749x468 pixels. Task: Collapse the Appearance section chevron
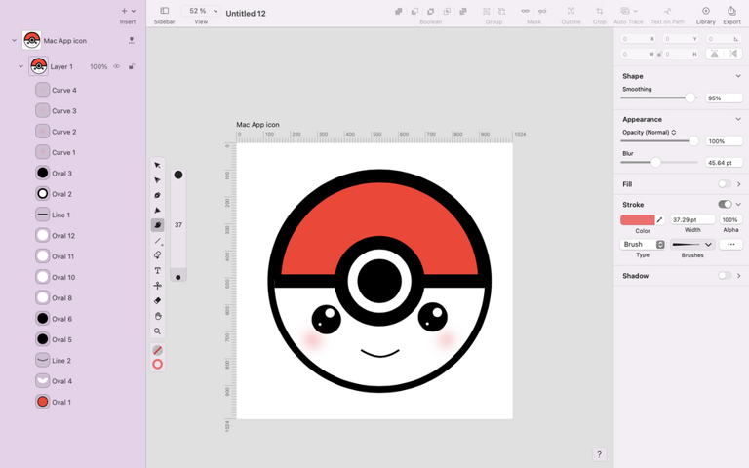(738, 119)
